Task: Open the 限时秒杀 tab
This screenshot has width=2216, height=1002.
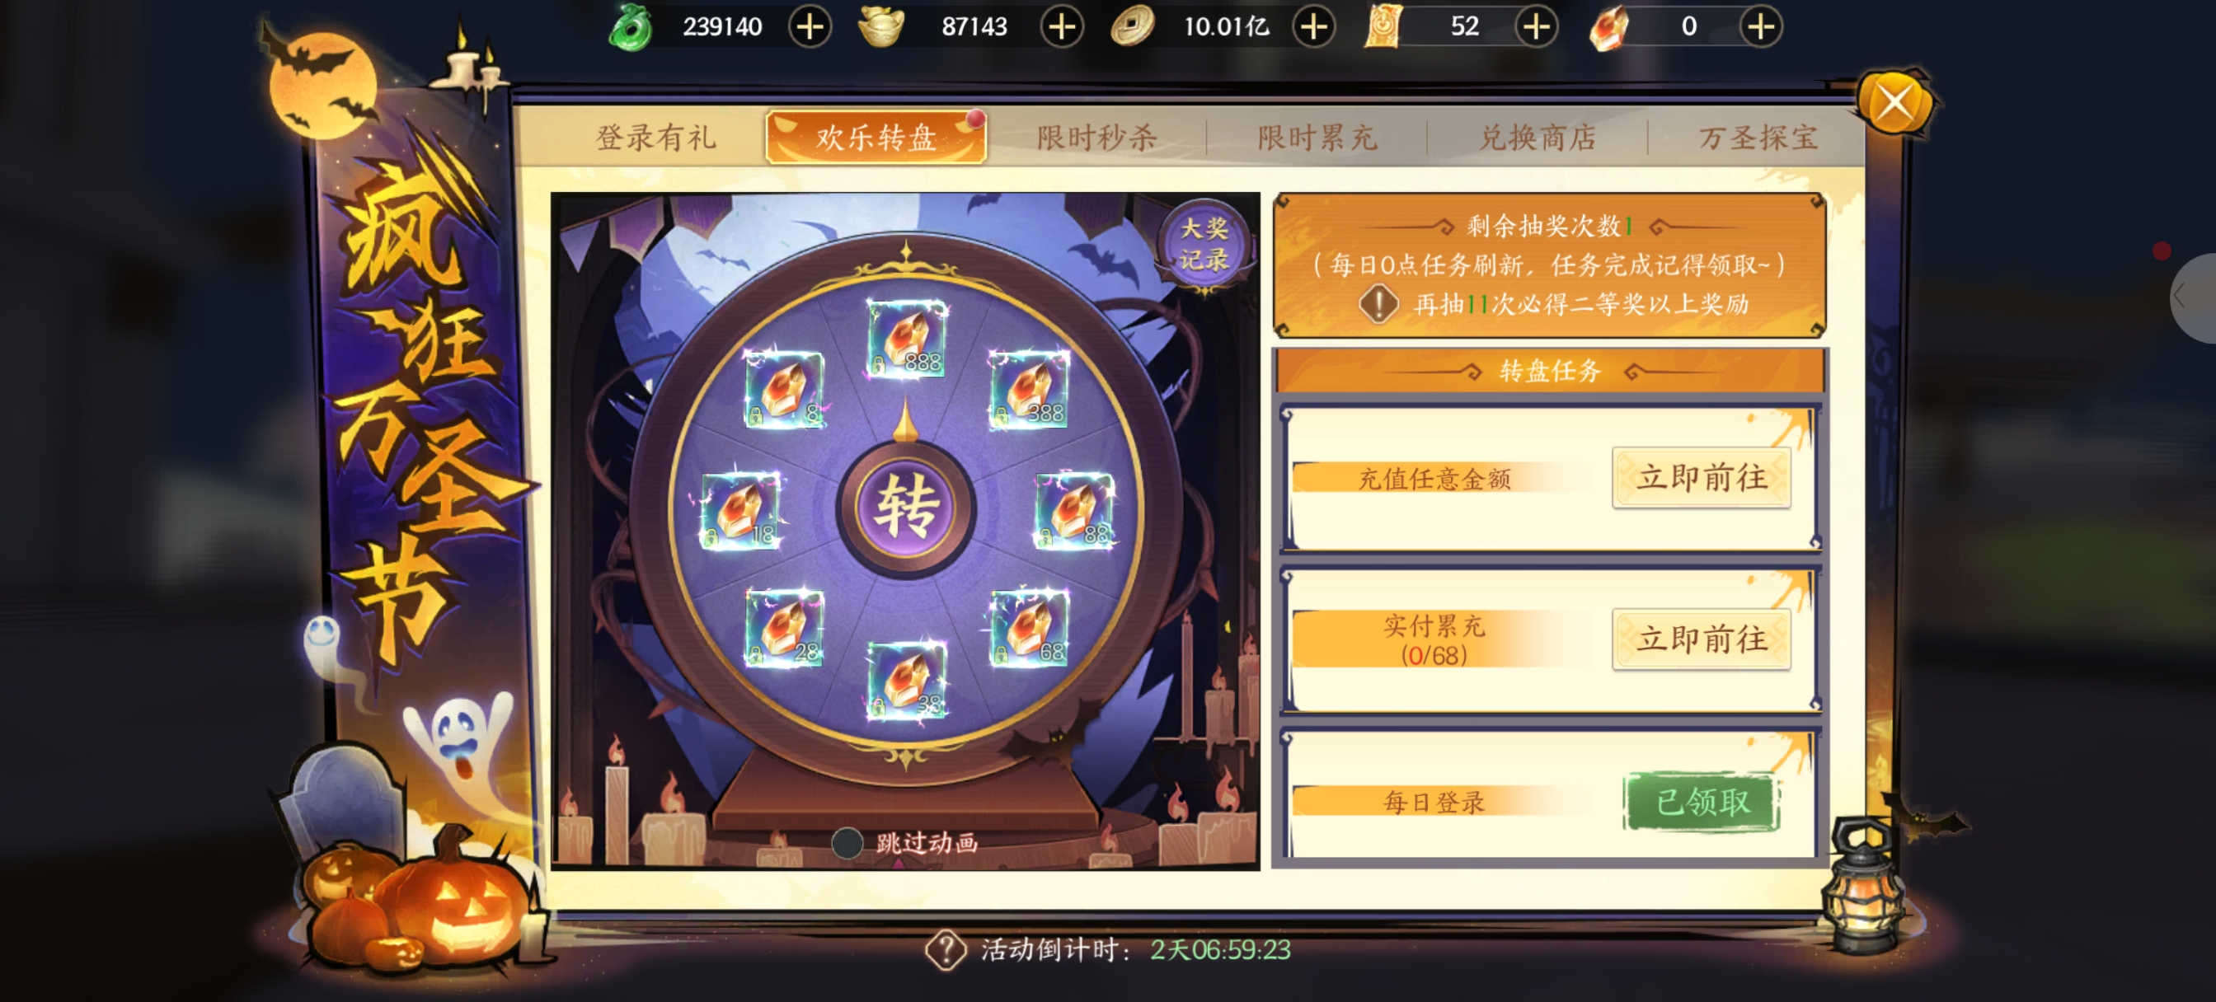Action: click(x=1096, y=137)
